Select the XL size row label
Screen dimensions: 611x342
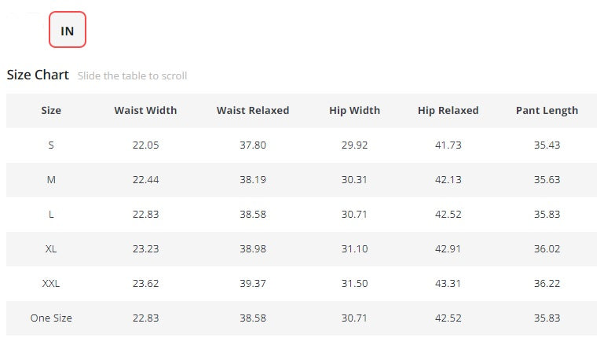click(51, 248)
